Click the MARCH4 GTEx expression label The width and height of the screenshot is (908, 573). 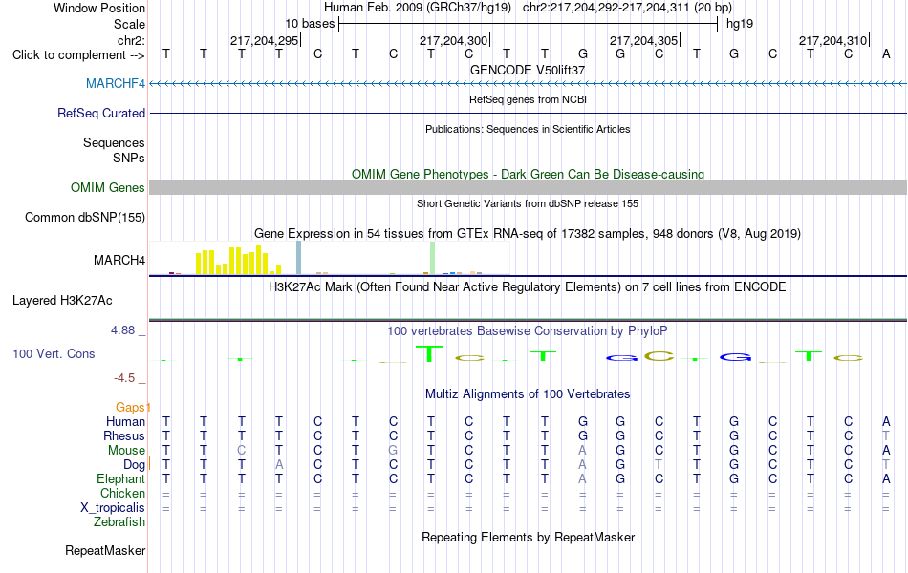119,260
